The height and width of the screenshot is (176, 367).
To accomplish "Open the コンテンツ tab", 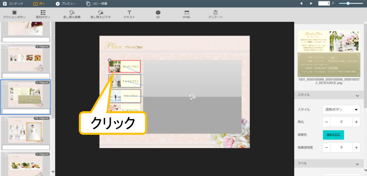I will [13, 4].
